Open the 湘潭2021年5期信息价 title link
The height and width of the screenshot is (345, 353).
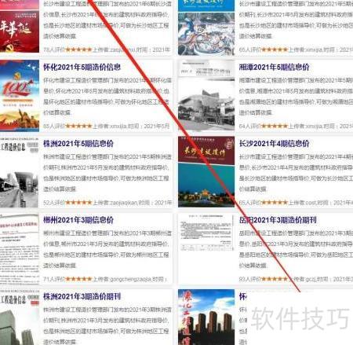tap(274, 67)
